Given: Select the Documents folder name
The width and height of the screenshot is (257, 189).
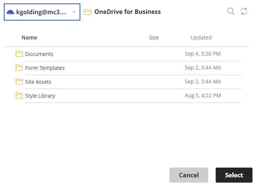Looking at the screenshot, I should pyautogui.click(x=39, y=54).
